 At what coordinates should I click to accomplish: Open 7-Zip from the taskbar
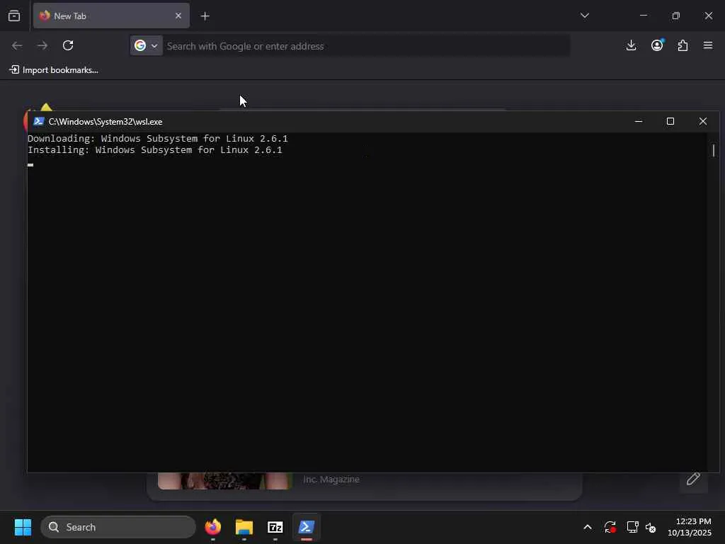coord(275,527)
